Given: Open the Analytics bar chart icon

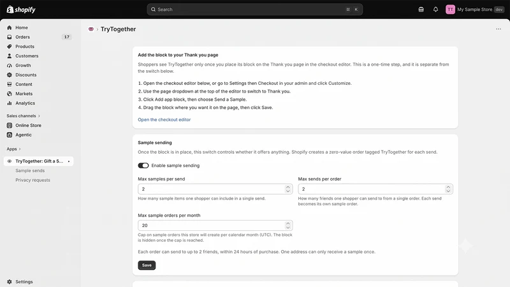Looking at the screenshot, I should pos(10,103).
